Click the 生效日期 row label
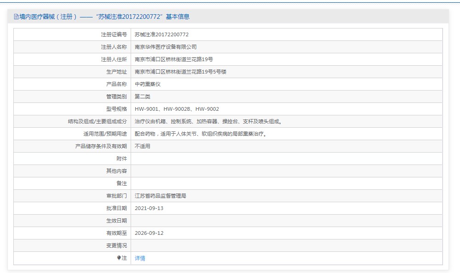 point(116,221)
